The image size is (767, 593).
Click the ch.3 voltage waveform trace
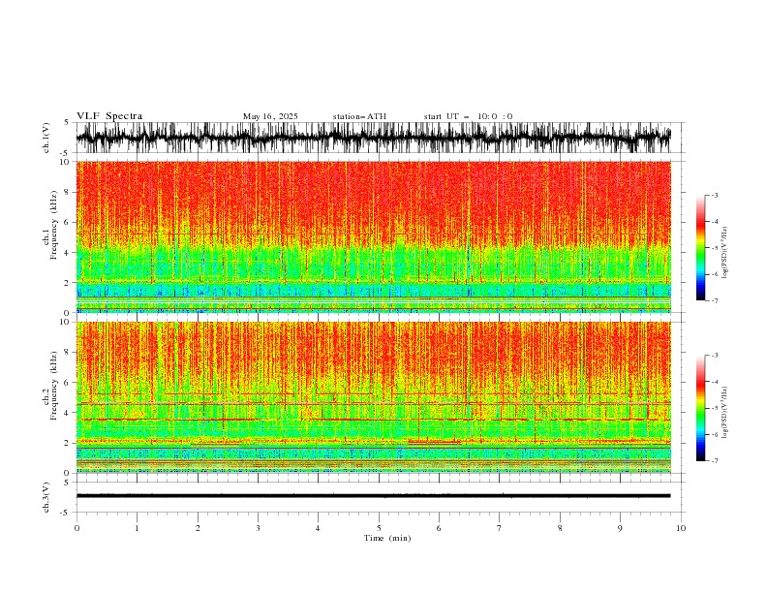point(373,496)
